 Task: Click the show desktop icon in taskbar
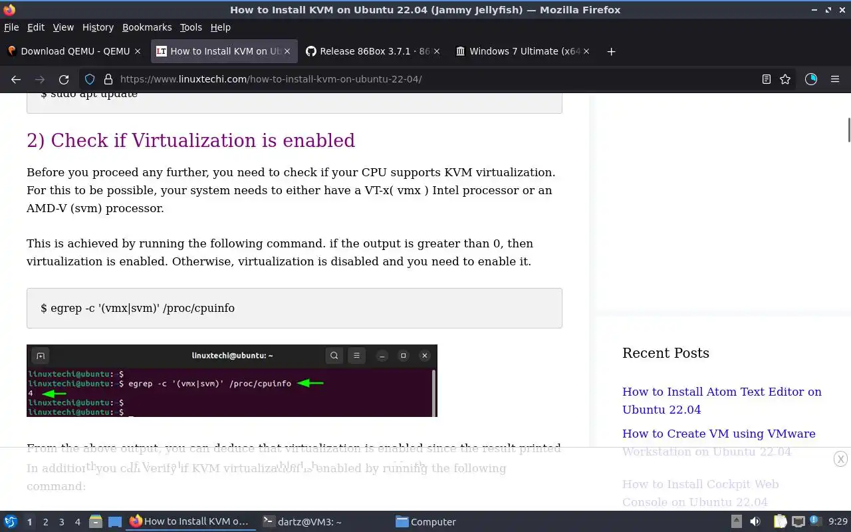pyautogui.click(x=114, y=522)
